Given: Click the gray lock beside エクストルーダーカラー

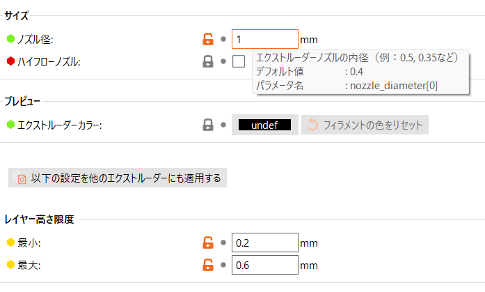Looking at the screenshot, I should tap(207, 125).
